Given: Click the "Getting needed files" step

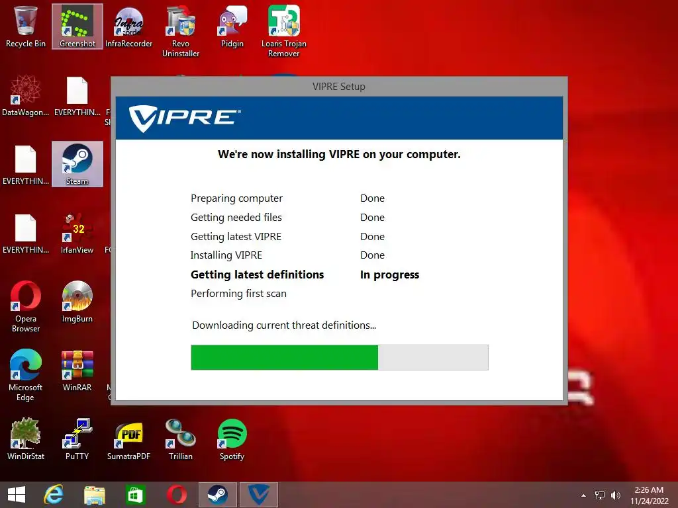Looking at the screenshot, I should (236, 217).
